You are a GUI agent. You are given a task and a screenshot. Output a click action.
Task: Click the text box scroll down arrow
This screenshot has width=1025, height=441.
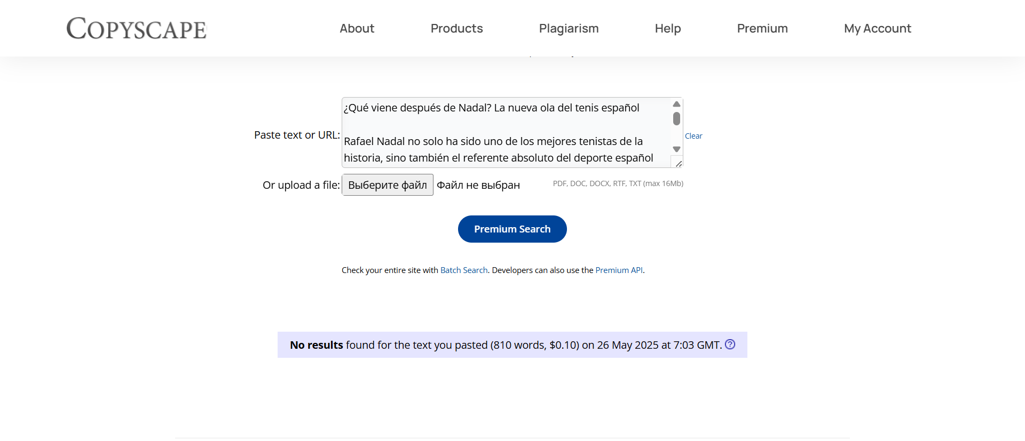(676, 149)
